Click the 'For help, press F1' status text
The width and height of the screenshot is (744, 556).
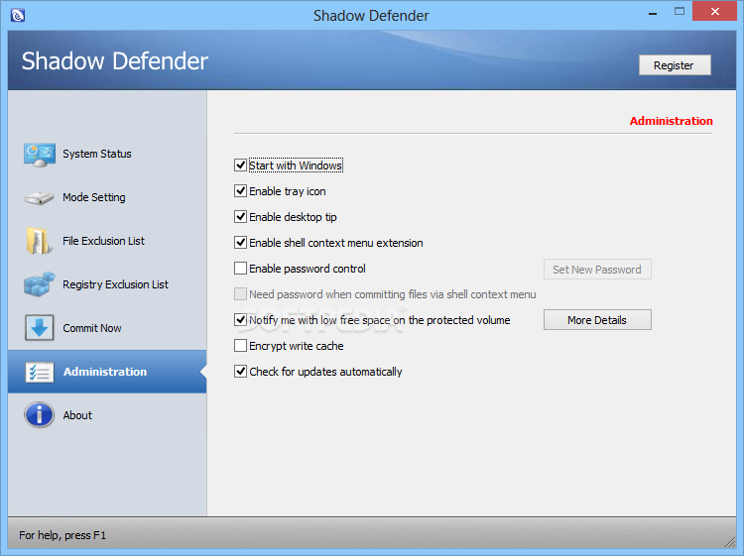[62, 535]
